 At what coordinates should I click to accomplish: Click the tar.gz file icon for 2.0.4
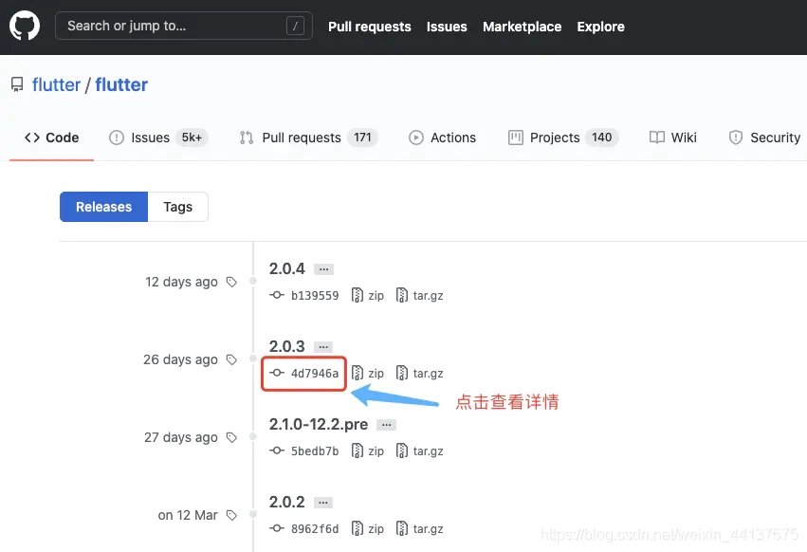[x=402, y=295]
